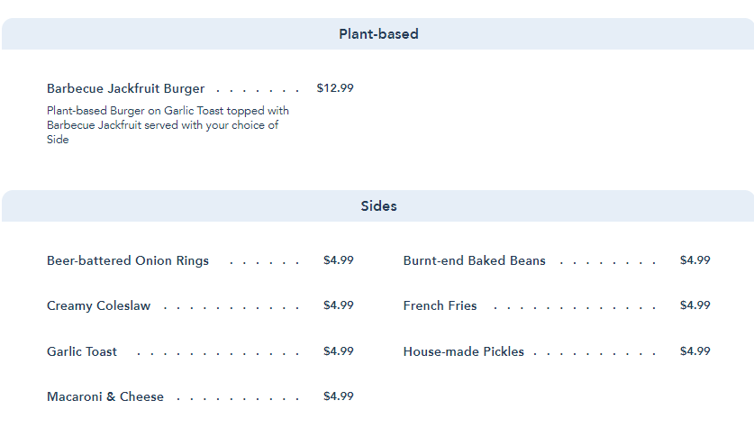The image size is (754, 446).
Task: Select Burnt-end Baked Beans
Action: tap(475, 260)
